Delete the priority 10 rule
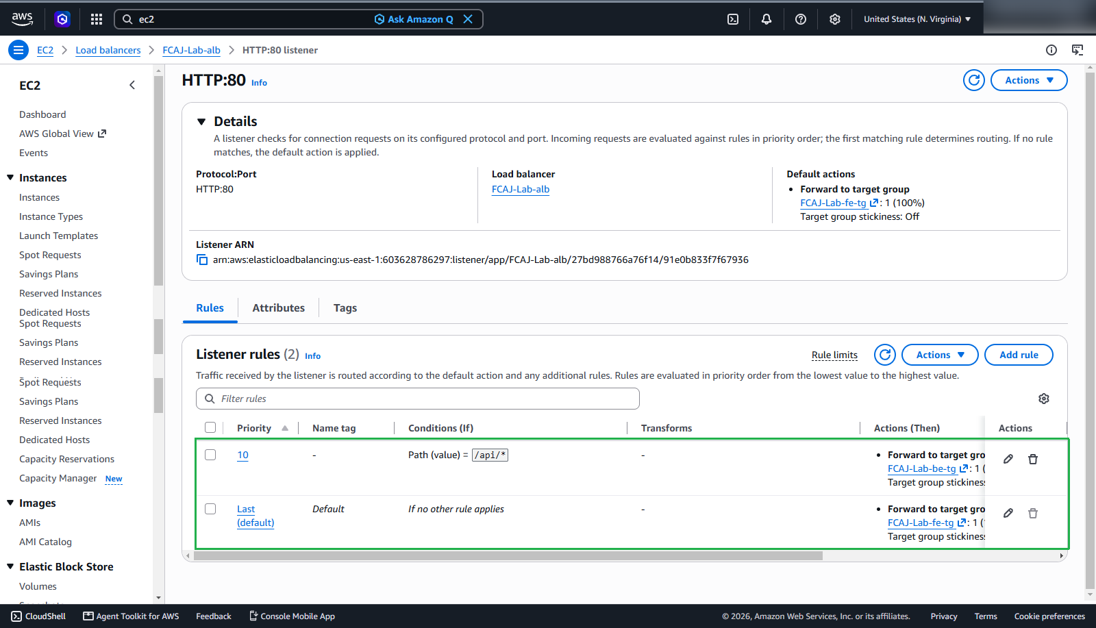Screen dimensions: 1096x628 click(x=1033, y=459)
